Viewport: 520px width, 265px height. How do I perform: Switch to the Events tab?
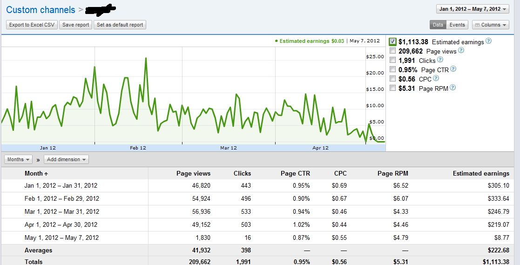457,25
